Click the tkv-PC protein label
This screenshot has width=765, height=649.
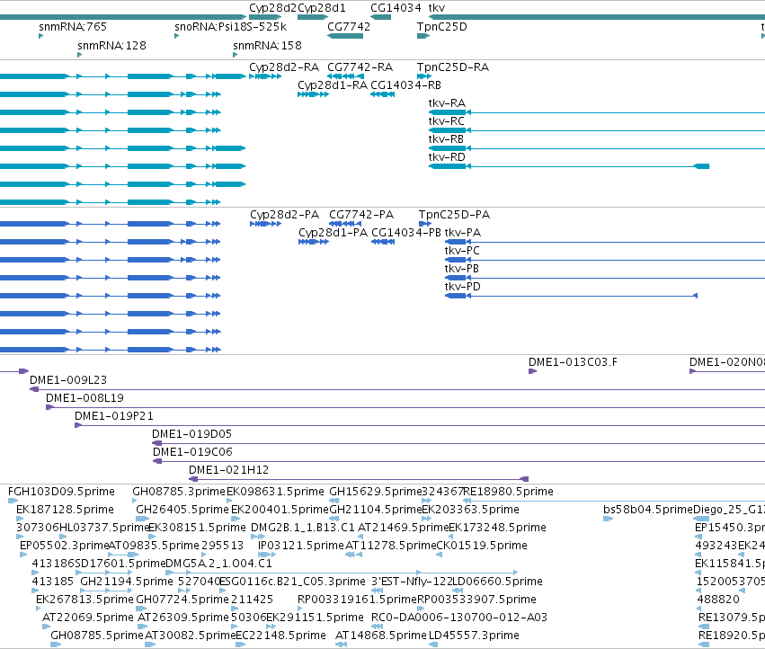[x=462, y=252]
